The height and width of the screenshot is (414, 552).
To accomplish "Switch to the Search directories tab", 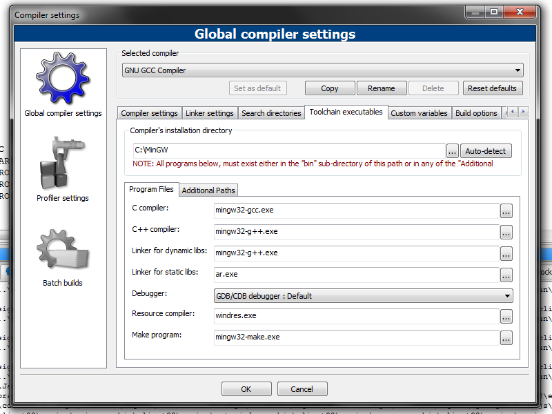I will click(271, 113).
